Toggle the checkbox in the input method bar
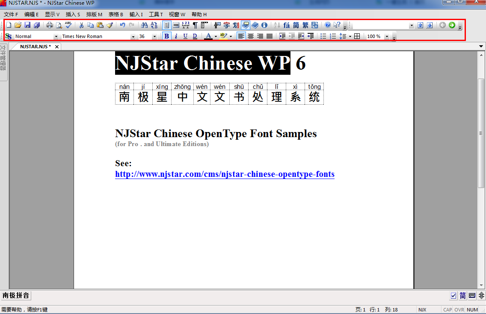Viewport: 486px width, 314px height. click(453, 296)
